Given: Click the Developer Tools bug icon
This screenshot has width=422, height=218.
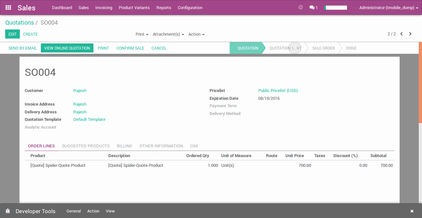Looking at the screenshot, I should click(8, 211).
